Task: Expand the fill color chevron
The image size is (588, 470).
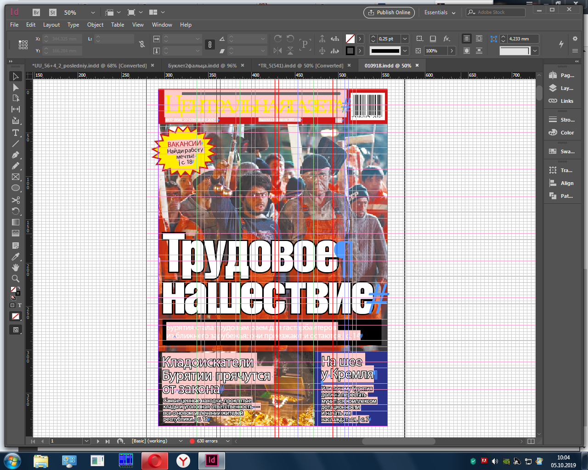Action: [x=360, y=39]
